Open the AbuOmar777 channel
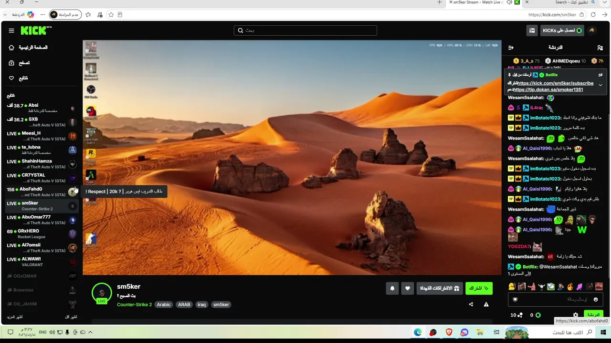The image size is (611, 343). [42, 220]
